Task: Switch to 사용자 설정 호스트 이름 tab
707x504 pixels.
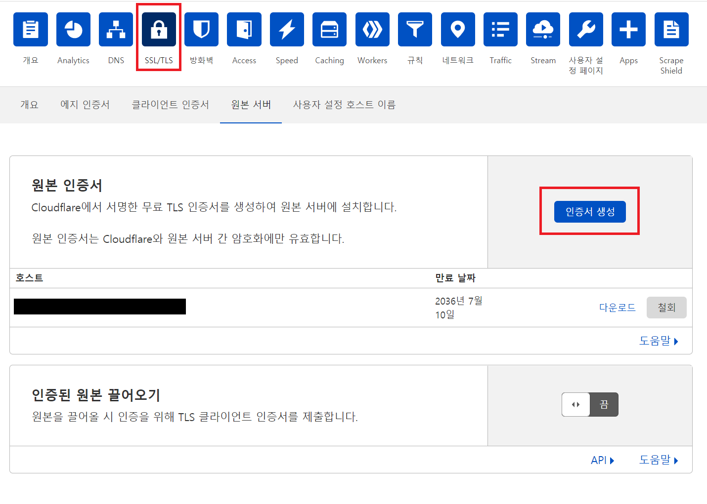Action: tap(345, 105)
